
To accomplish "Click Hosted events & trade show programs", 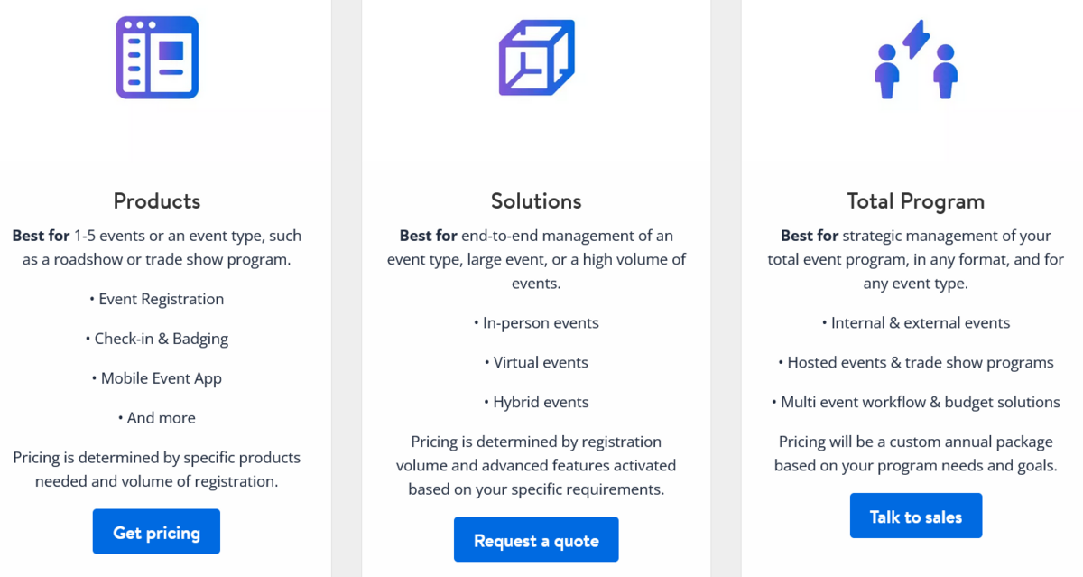I will [x=915, y=362].
